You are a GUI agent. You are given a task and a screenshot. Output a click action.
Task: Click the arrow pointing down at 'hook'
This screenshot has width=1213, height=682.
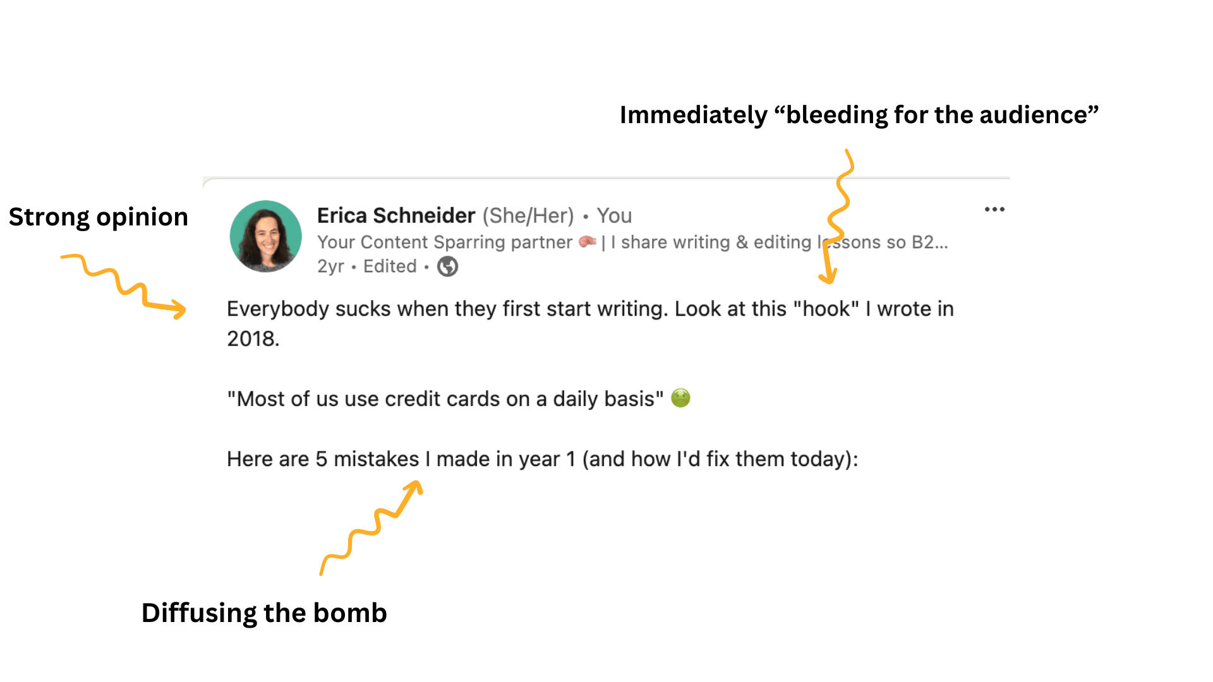837,217
